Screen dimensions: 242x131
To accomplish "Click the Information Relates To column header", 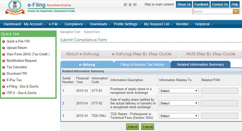I will tap(175, 80).
